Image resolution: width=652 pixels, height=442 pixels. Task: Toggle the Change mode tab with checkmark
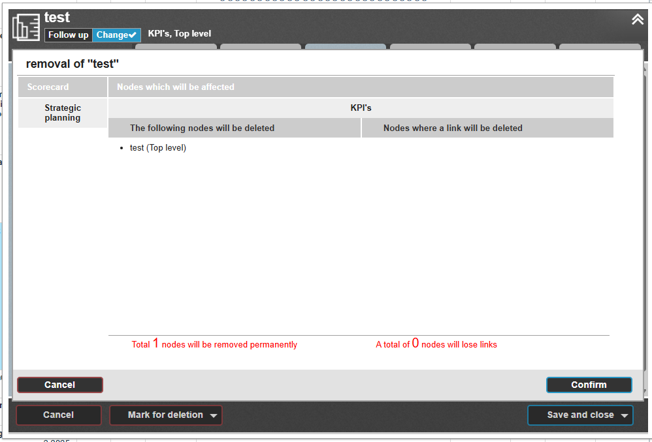[116, 35]
